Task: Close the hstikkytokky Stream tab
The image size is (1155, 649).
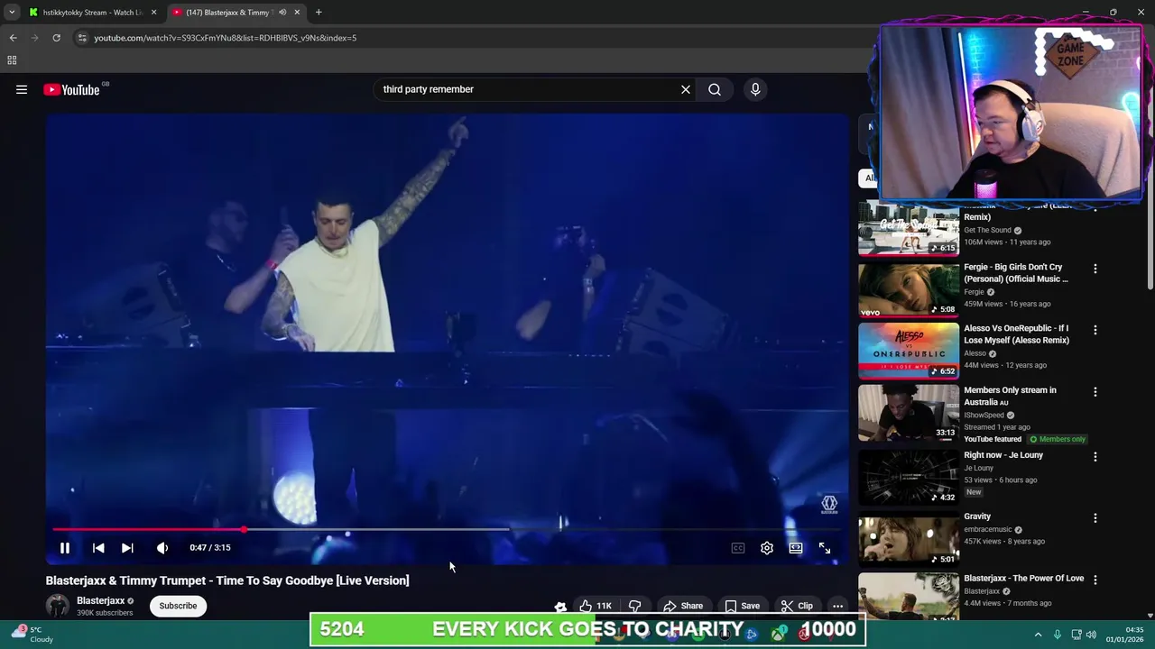Action: (x=154, y=13)
